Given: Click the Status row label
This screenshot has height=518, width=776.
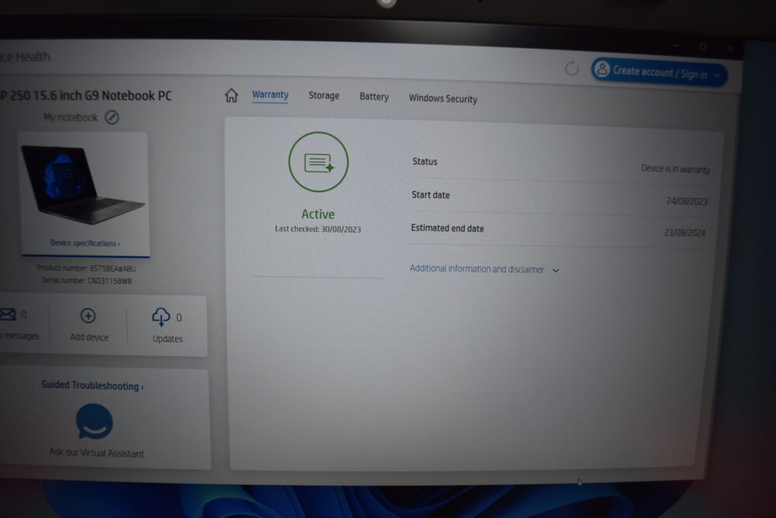Looking at the screenshot, I should (424, 162).
